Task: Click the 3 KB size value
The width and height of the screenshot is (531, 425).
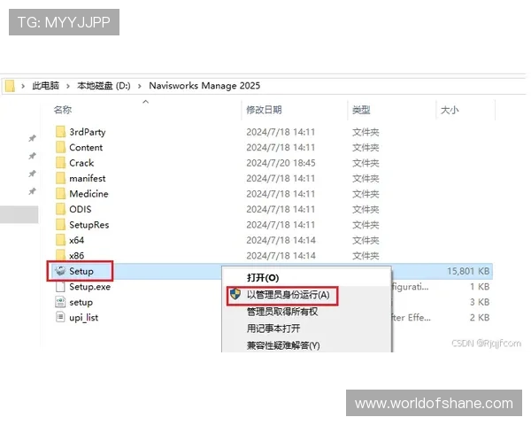Action: tap(480, 302)
